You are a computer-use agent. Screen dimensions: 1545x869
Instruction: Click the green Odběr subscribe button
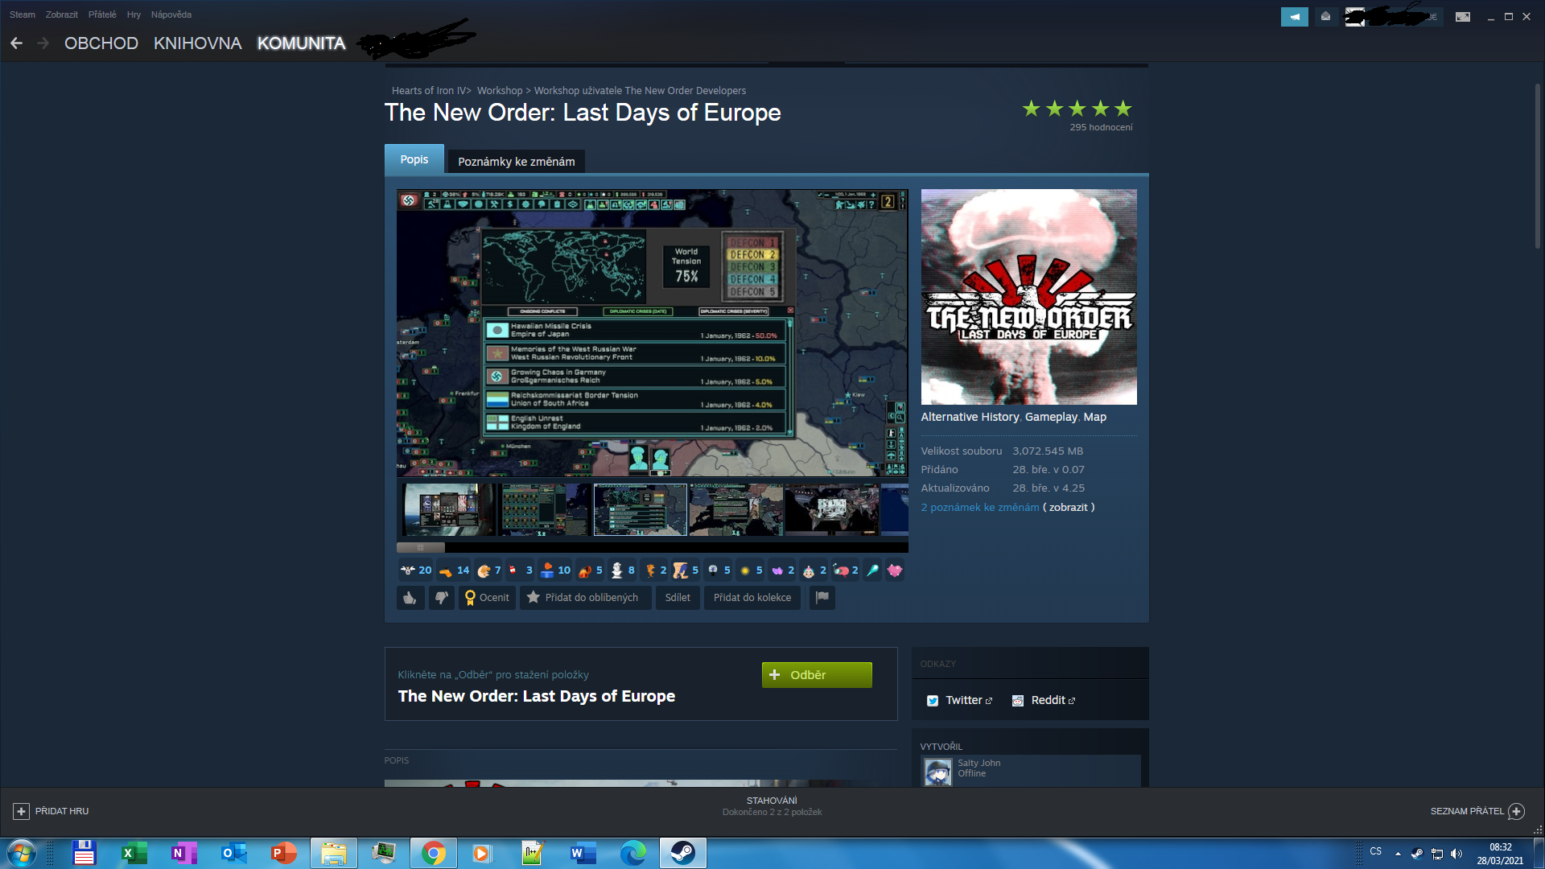pyautogui.click(x=817, y=675)
